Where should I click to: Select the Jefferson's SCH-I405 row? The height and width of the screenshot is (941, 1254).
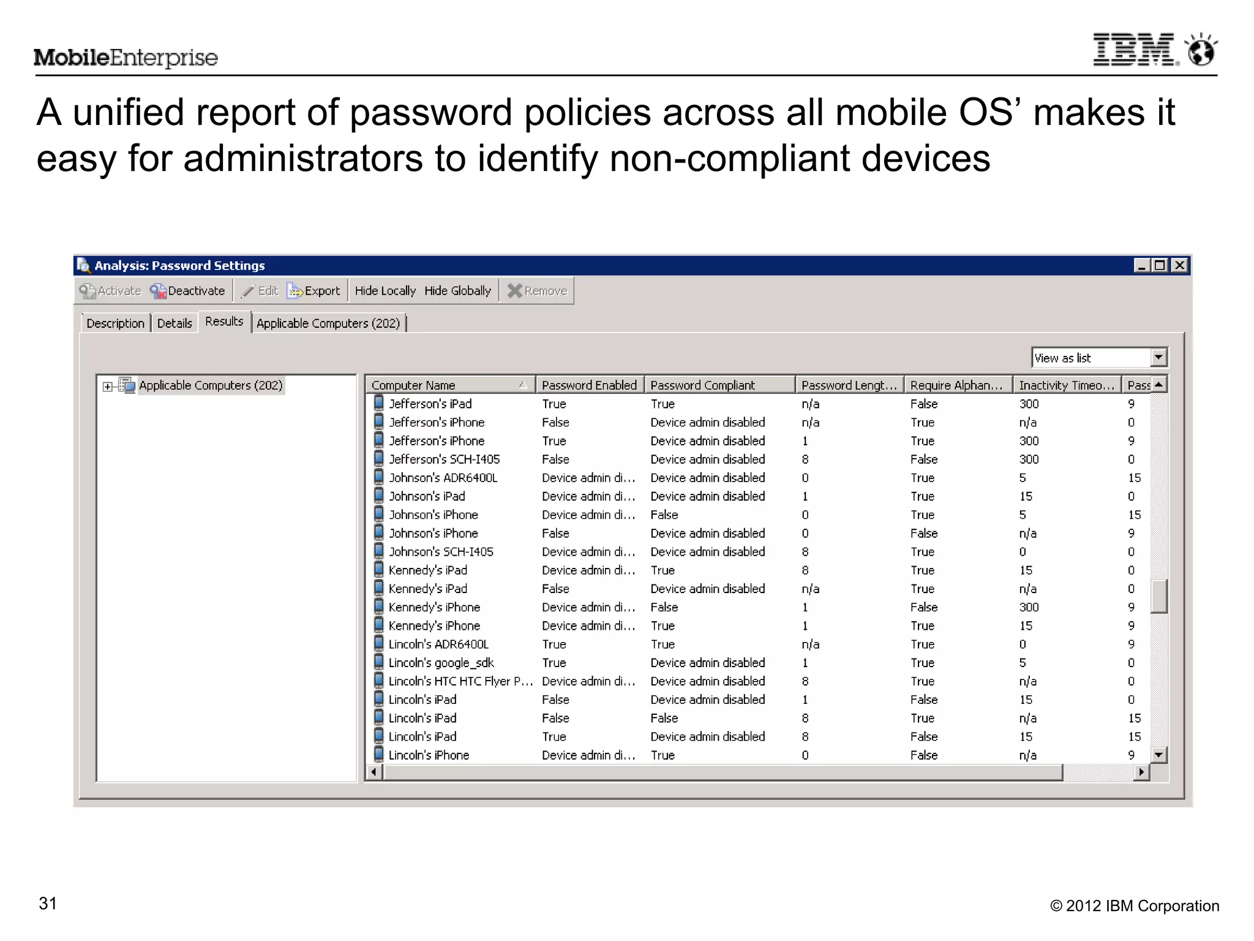[x=759, y=459]
